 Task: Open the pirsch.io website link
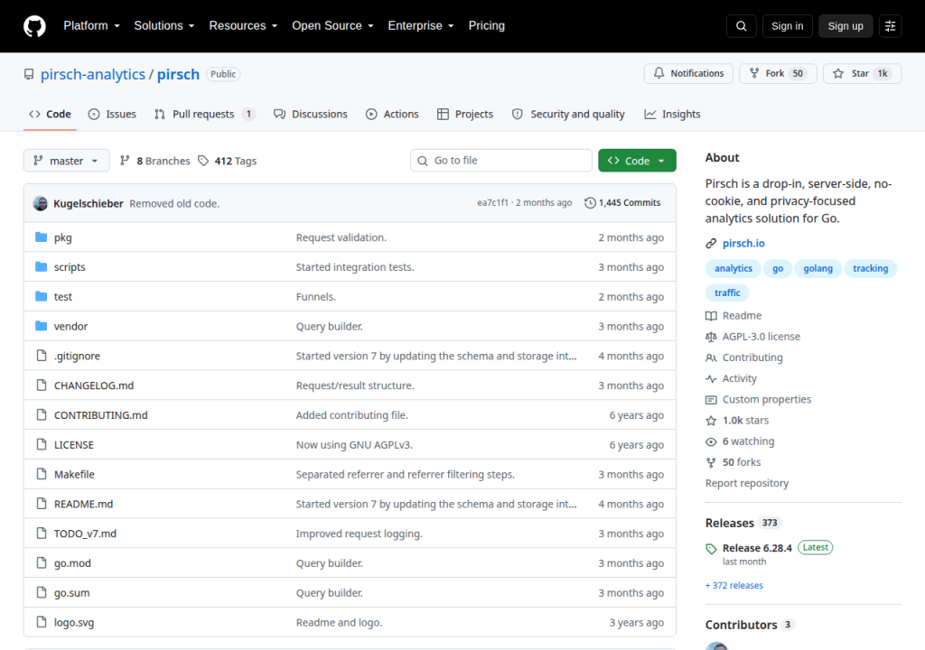(x=743, y=243)
